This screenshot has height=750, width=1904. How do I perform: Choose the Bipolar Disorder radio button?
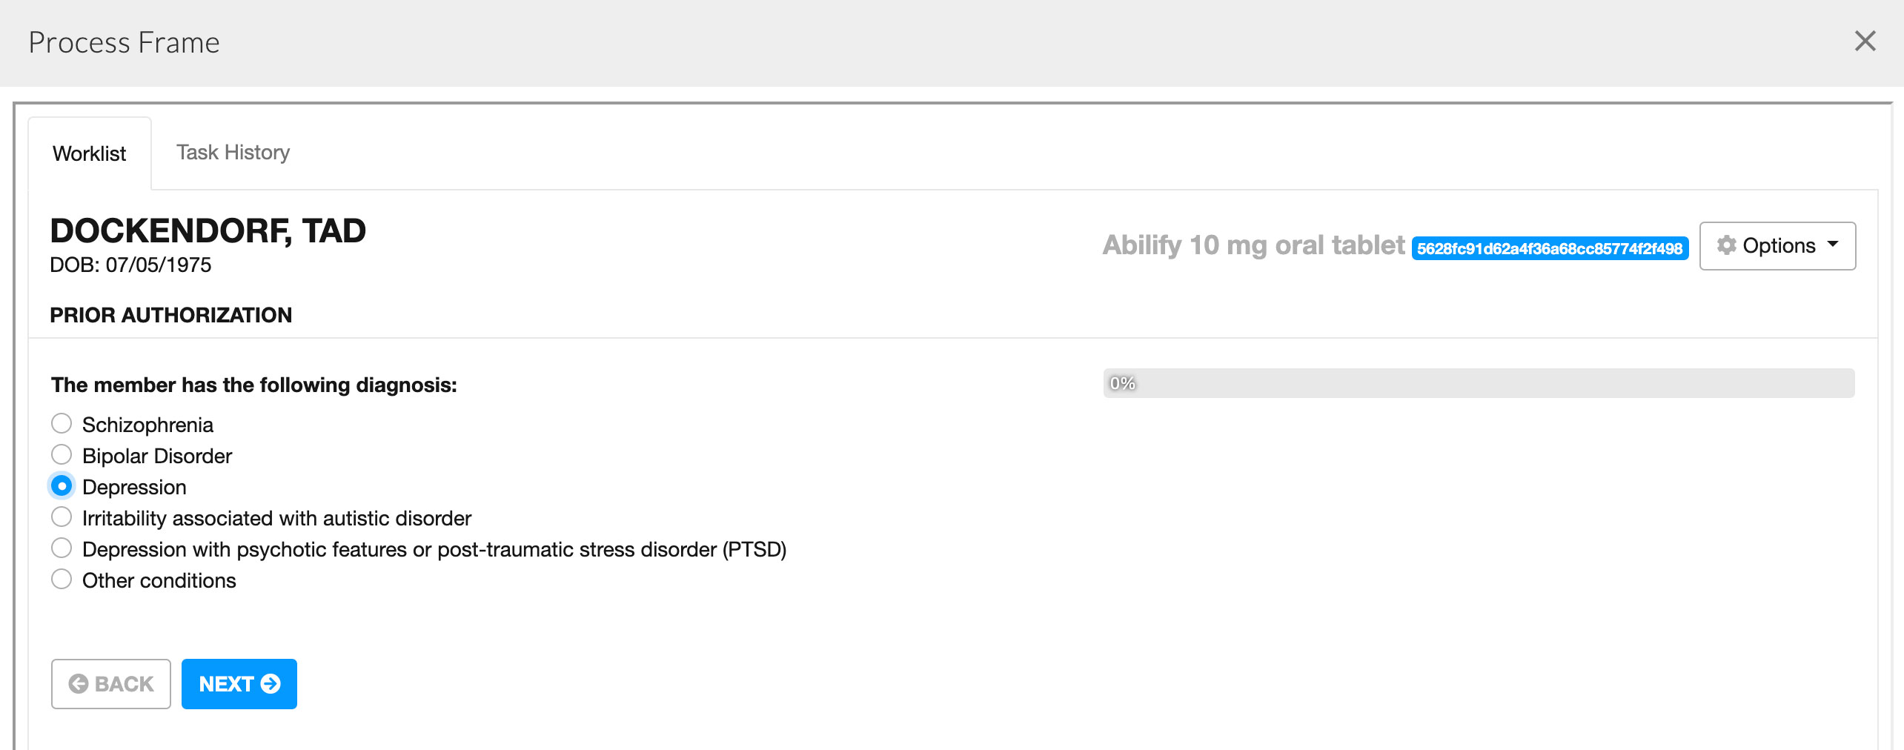tap(62, 454)
